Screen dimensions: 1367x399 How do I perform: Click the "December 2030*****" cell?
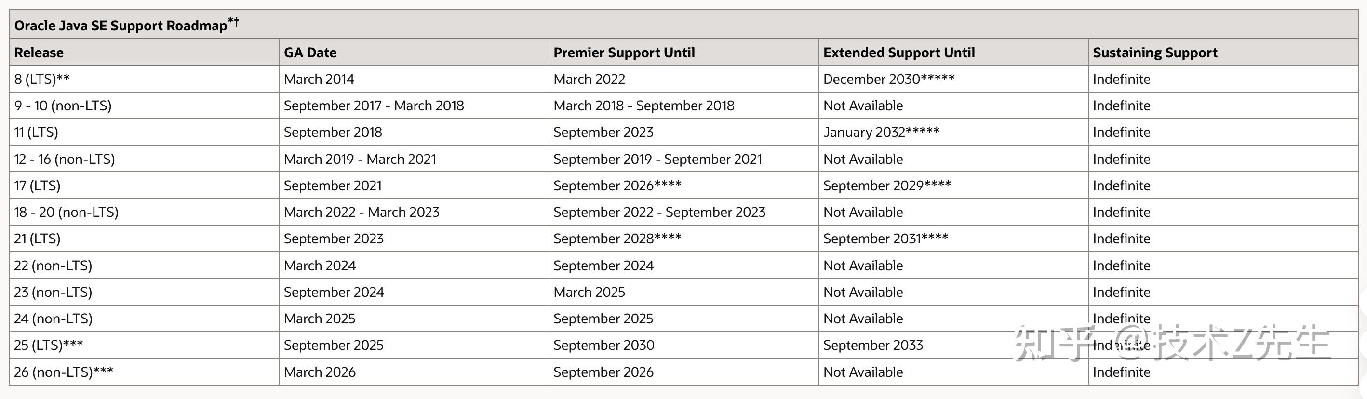[888, 79]
